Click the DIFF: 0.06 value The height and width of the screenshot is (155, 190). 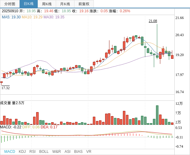[x=31, y=127]
